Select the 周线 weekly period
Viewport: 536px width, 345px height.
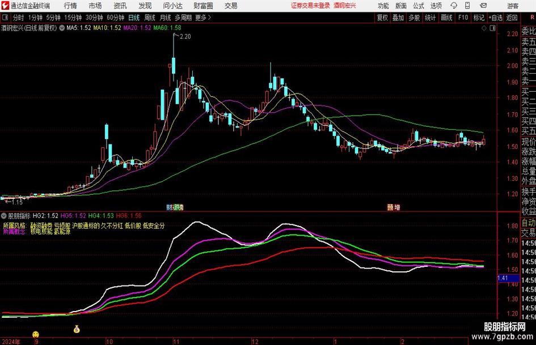point(150,18)
